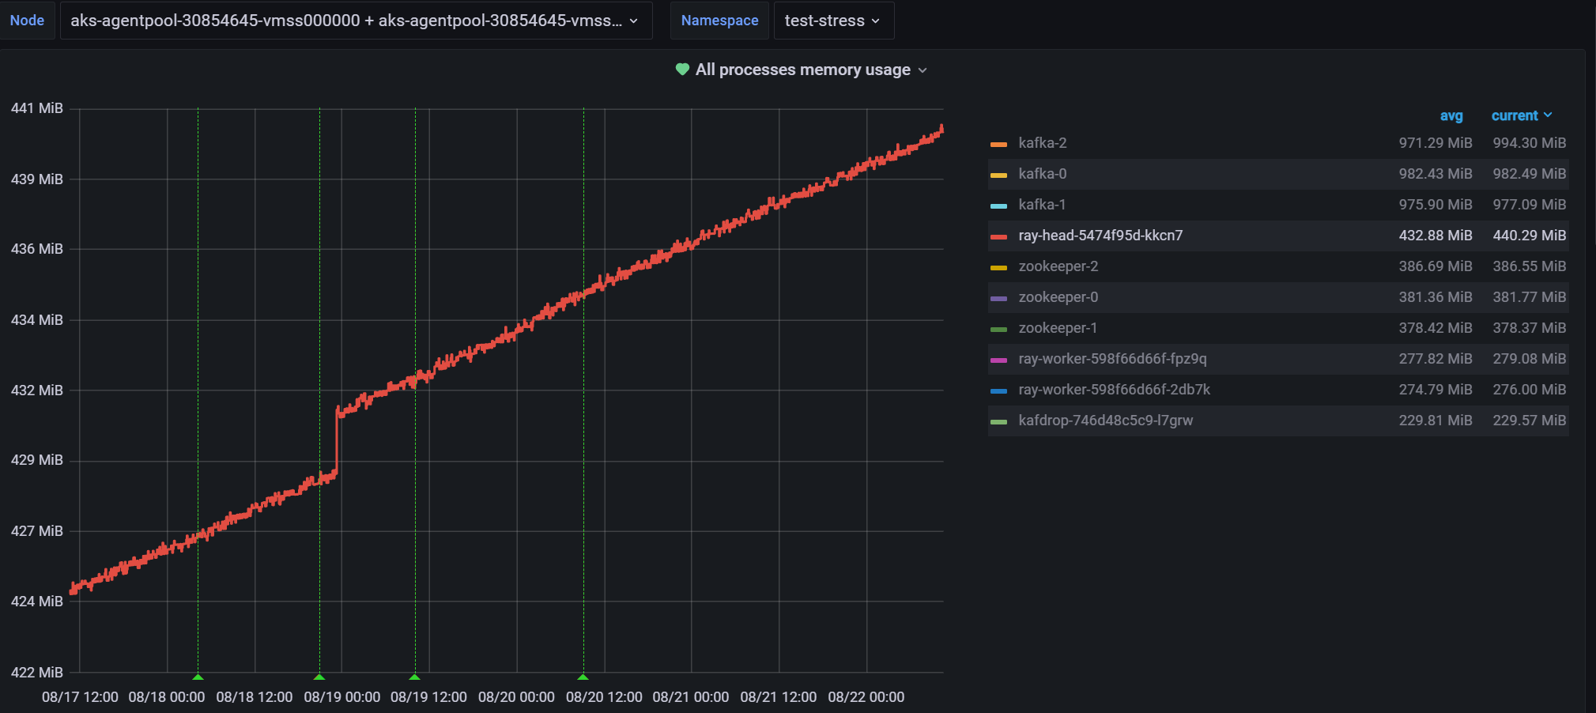Viewport: 1596px width, 713px height.
Task: Open the test-stress Namespace dropdown
Action: 833,21
